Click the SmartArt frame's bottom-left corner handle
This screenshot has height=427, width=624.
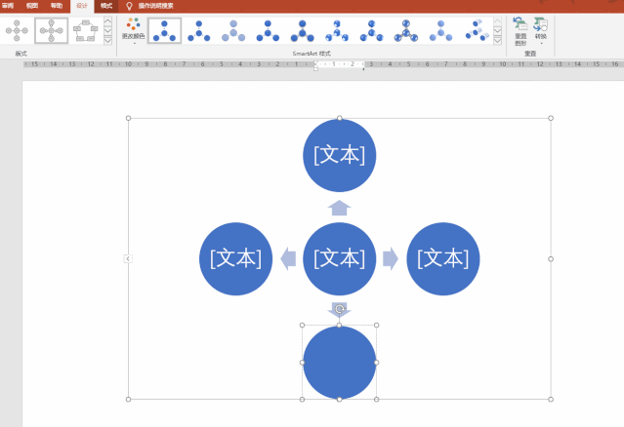click(x=128, y=399)
